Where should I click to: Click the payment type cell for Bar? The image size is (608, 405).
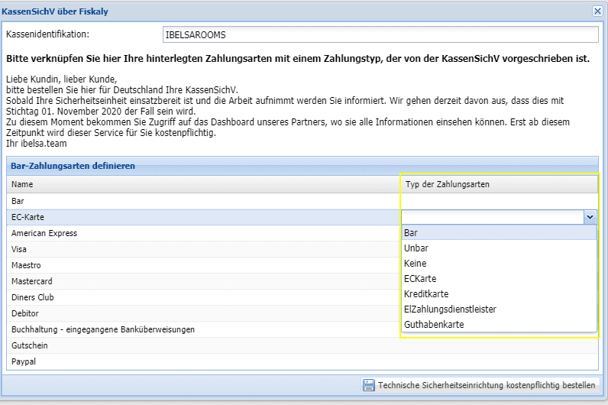[x=500, y=200]
